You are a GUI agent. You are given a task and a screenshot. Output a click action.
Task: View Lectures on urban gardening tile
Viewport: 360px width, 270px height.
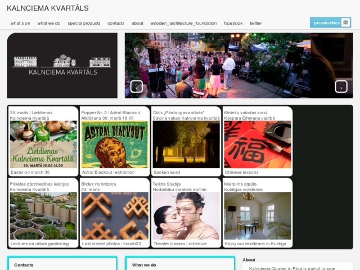[43, 215]
